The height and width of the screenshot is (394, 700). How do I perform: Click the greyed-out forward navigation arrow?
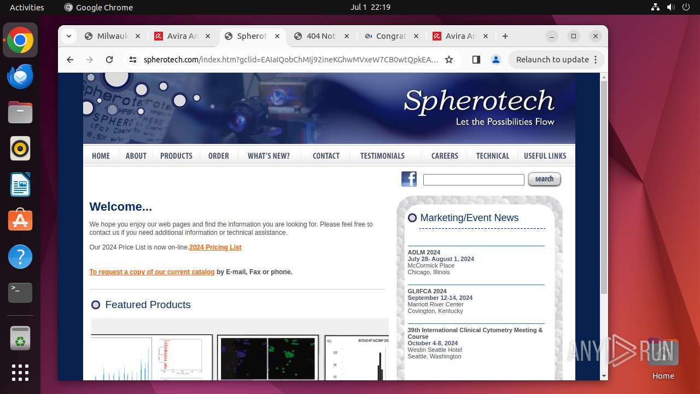pyautogui.click(x=90, y=60)
